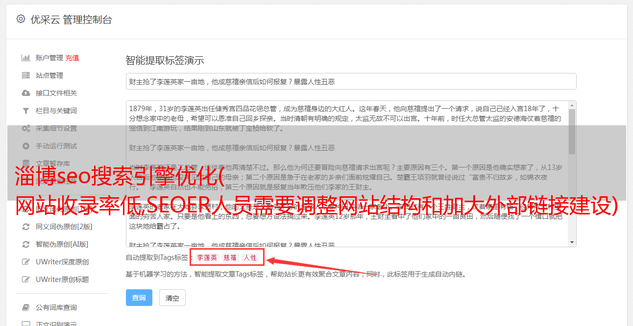Select the 慈禧 tag
Viewport: 633px width, 326px height.
click(230, 257)
